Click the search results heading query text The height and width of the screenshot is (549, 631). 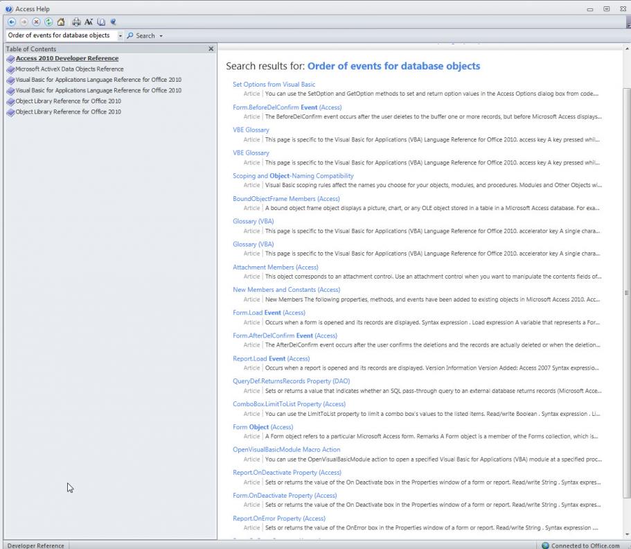coord(393,66)
